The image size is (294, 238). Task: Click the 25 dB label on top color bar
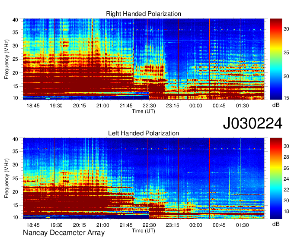(x=286, y=53)
